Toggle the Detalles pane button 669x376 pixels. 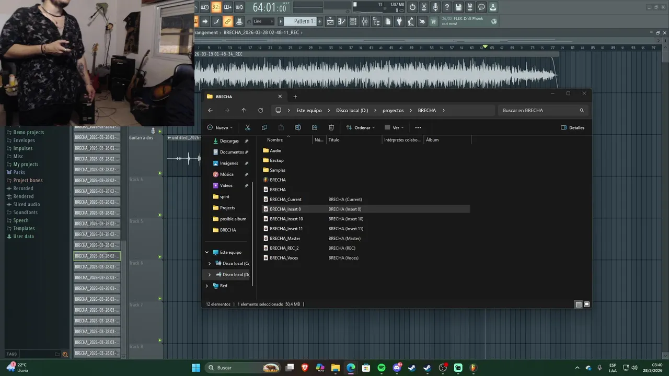coord(572,127)
